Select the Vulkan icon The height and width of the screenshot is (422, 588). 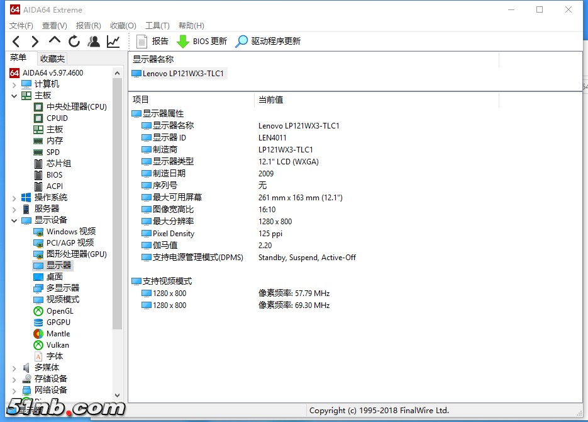click(38, 345)
